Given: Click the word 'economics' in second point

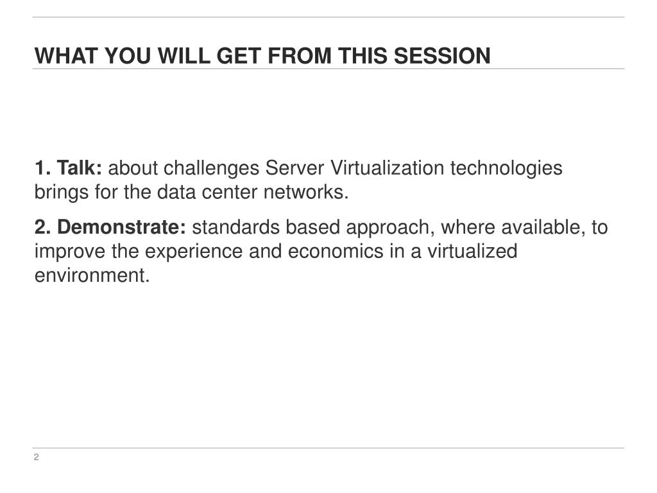Looking at the screenshot, I should tap(336, 251).
